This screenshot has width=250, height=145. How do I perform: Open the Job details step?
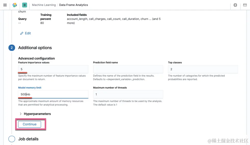coord(28,139)
